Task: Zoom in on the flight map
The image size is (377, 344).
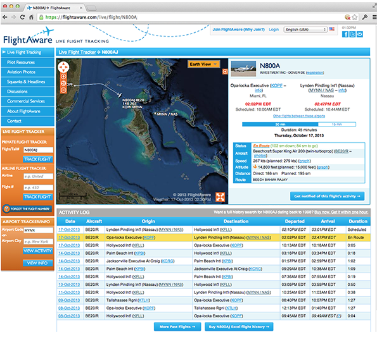Action: (x=63, y=77)
